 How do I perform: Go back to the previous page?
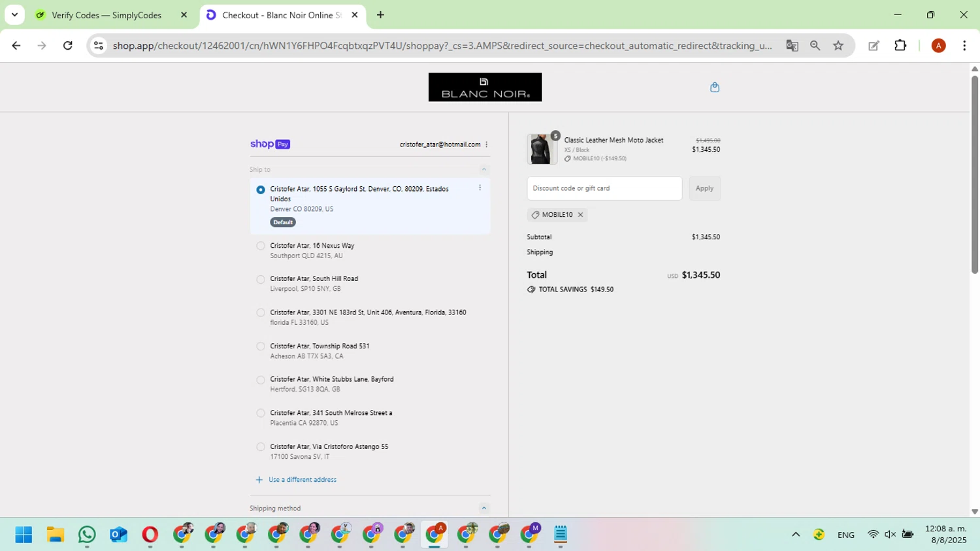pyautogui.click(x=16, y=46)
